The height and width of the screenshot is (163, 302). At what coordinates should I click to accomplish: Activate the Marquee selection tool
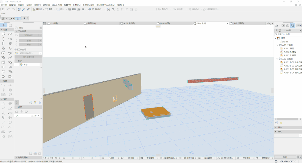[x=10, y=25]
